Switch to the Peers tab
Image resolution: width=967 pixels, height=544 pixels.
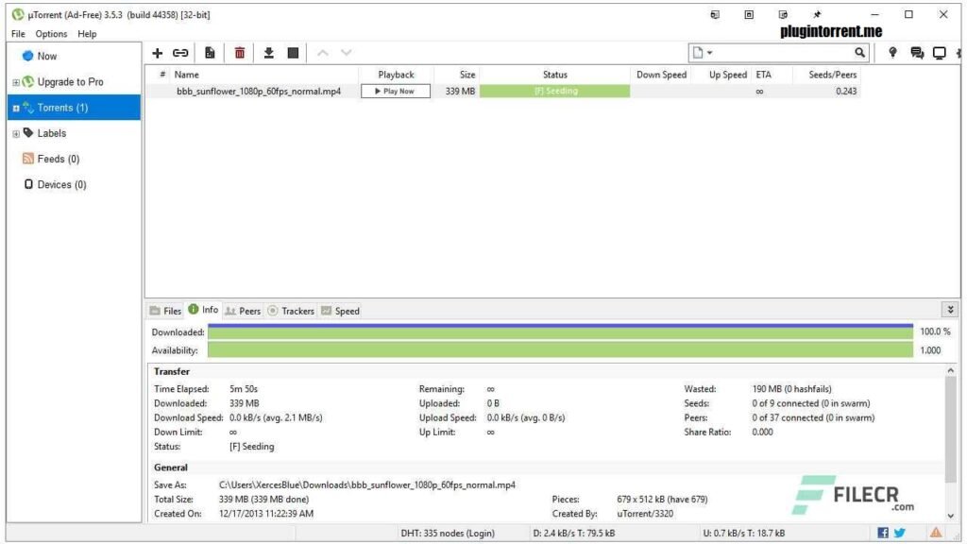coord(243,311)
